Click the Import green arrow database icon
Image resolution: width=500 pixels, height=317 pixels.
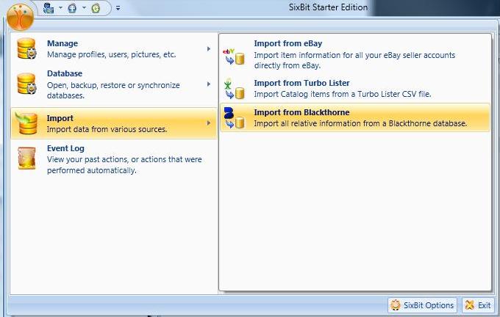tap(26, 123)
